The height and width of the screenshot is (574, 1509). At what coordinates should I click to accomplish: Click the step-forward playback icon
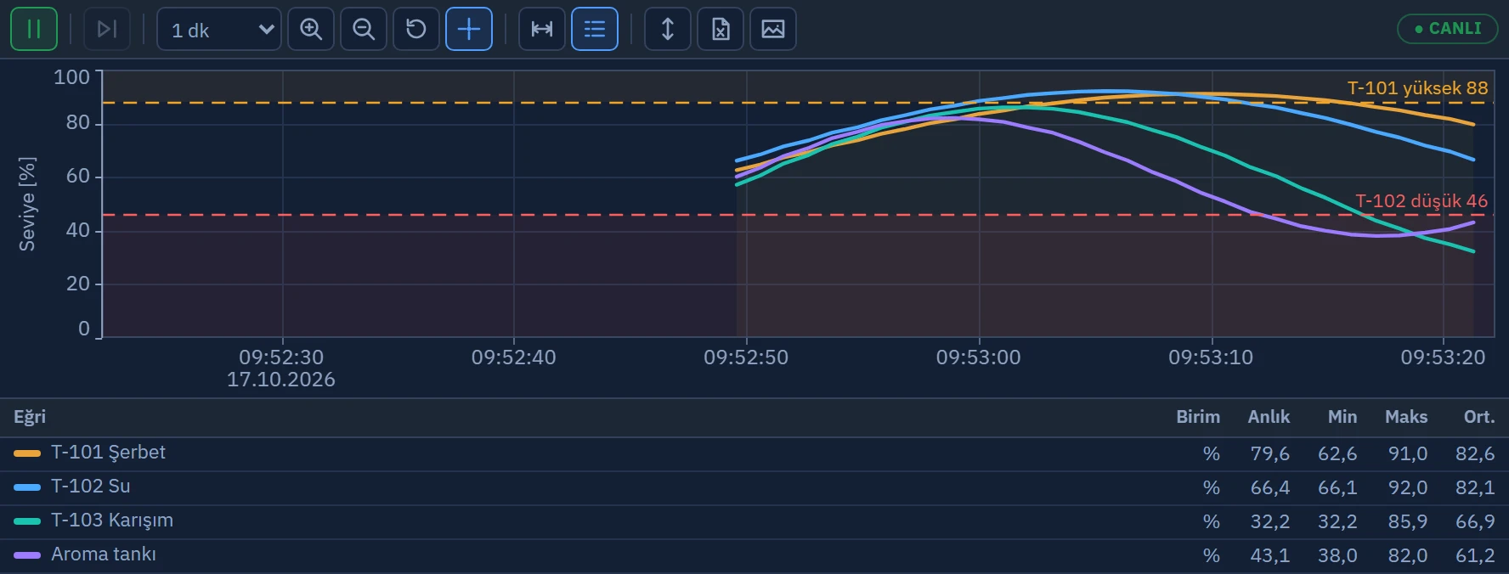coord(107,29)
